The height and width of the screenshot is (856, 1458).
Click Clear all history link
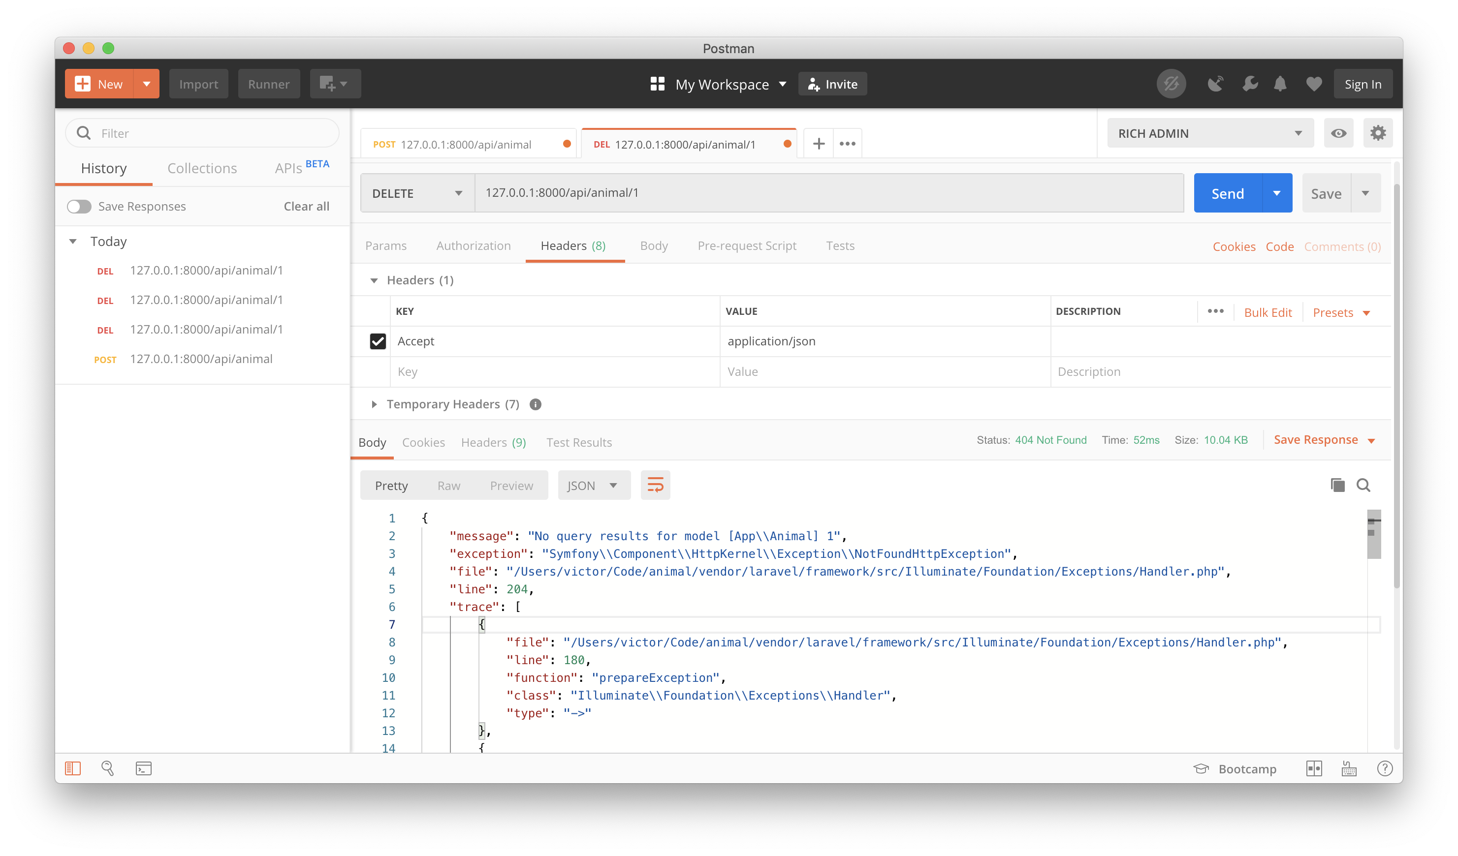click(x=306, y=207)
